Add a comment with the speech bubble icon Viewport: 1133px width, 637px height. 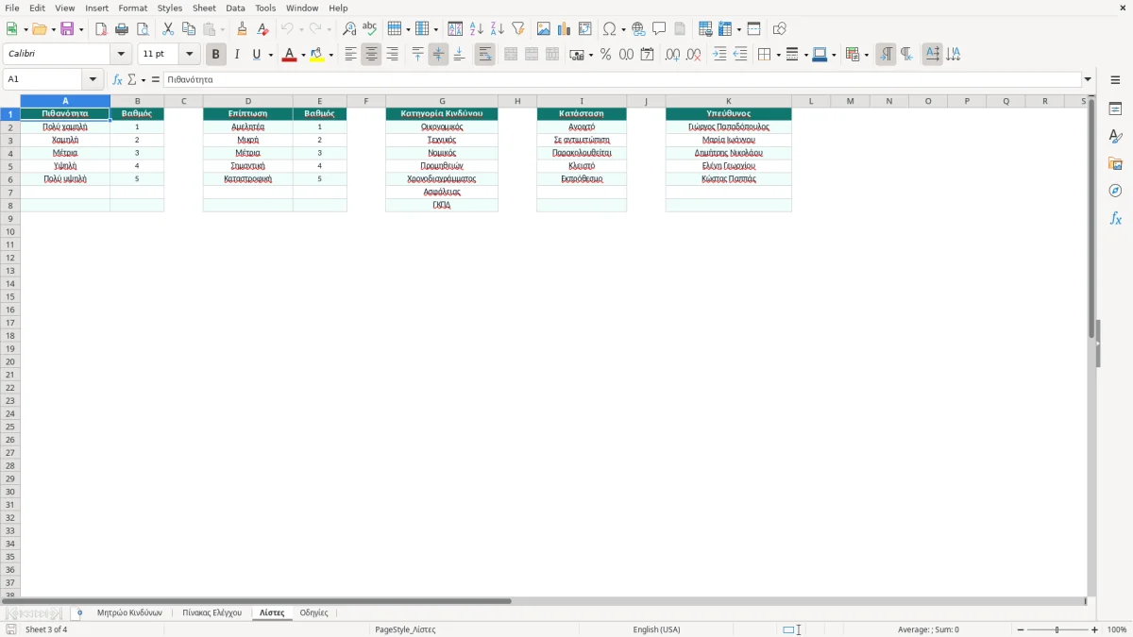pyautogui.click(x=659, y=29)
